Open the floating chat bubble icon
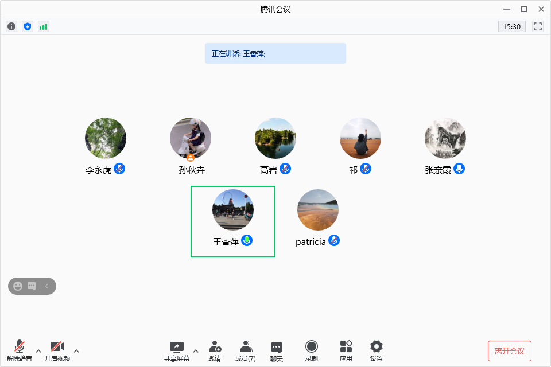This screenshot has width=551, height=367. coord(32,286)
